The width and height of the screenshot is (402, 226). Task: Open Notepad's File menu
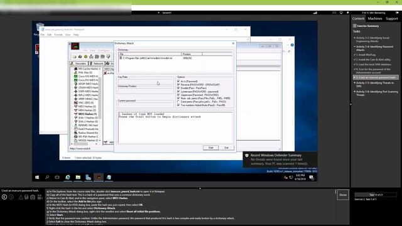click(x=43, y=35)
